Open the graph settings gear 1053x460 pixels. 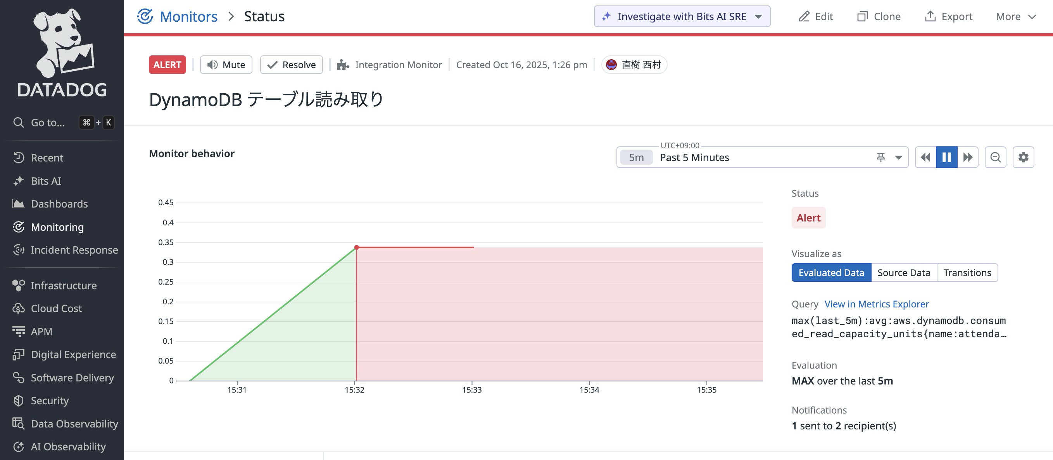click(1023, 157)
